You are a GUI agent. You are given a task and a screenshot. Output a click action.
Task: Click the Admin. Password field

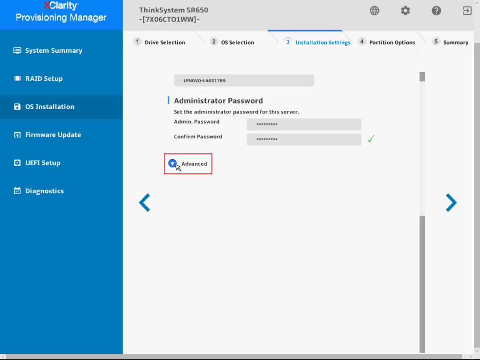point(304,125)
